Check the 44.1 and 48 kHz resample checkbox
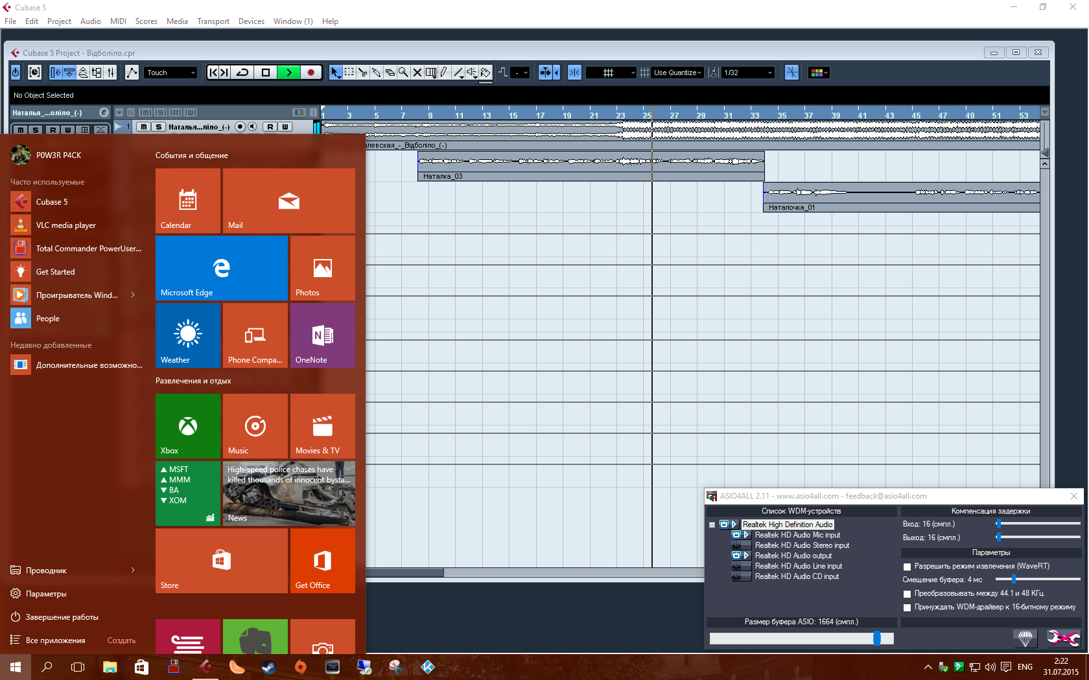The height and width of the screenshot is (680, 1089). 907,594
